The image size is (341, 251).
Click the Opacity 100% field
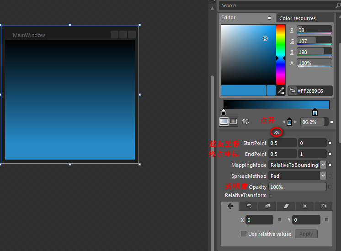pyautogui.click(x=298, y=187)
